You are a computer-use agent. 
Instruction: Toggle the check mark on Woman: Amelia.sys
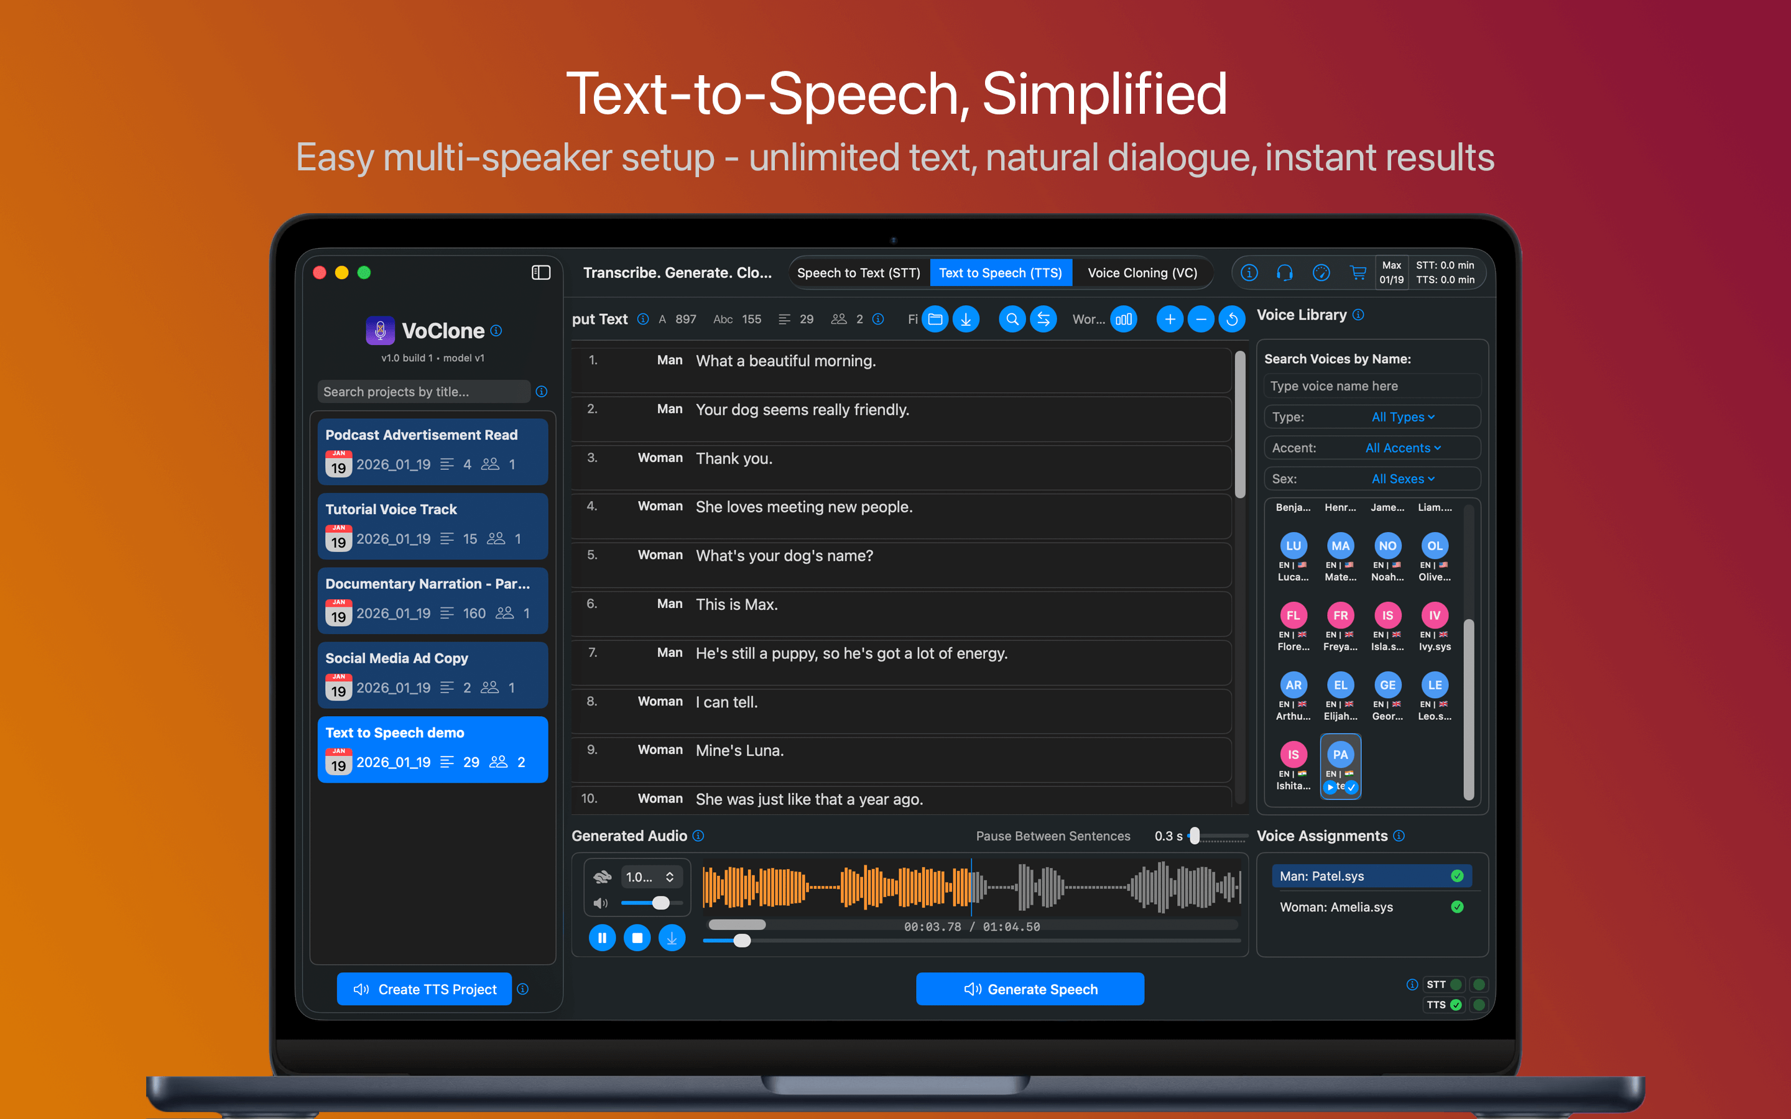(1456, 906)
